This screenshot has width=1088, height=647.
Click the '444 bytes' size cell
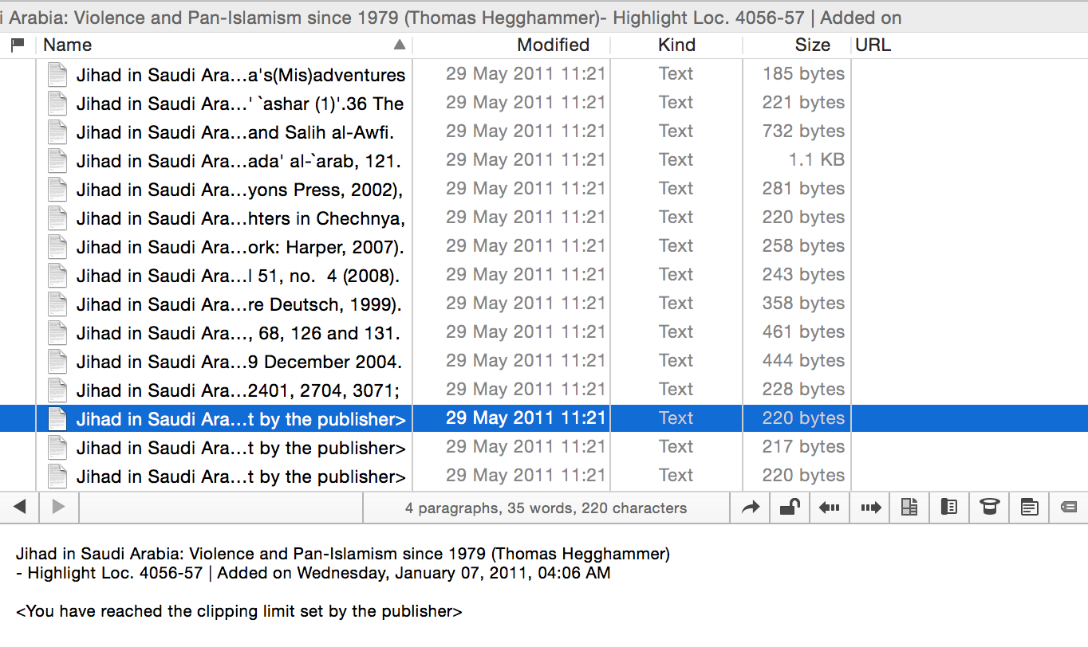click(x=803, y=361)
